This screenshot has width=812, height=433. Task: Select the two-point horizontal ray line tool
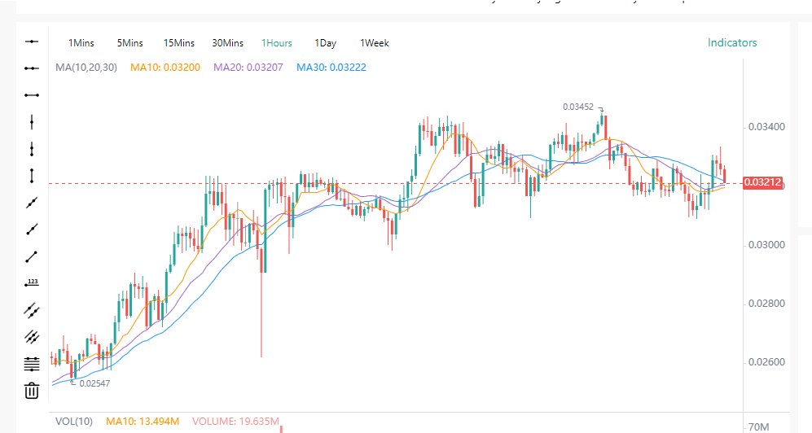coord(32,68)
